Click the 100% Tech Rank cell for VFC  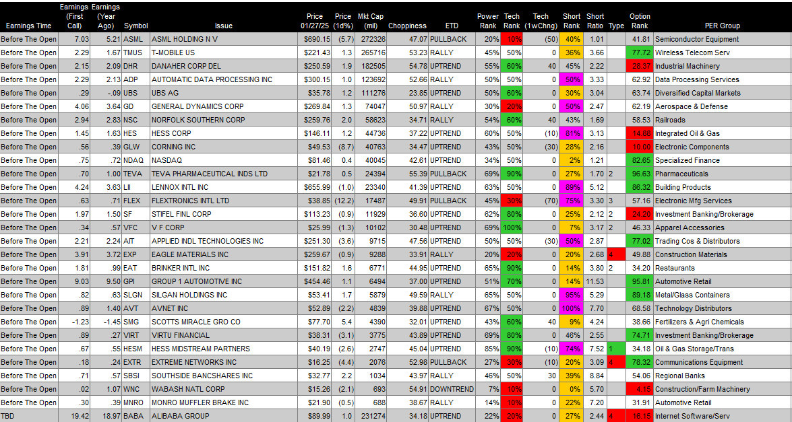click(512, 227)
